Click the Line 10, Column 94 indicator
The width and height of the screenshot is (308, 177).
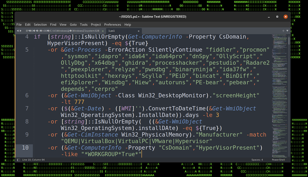click(x=36, y=160)
